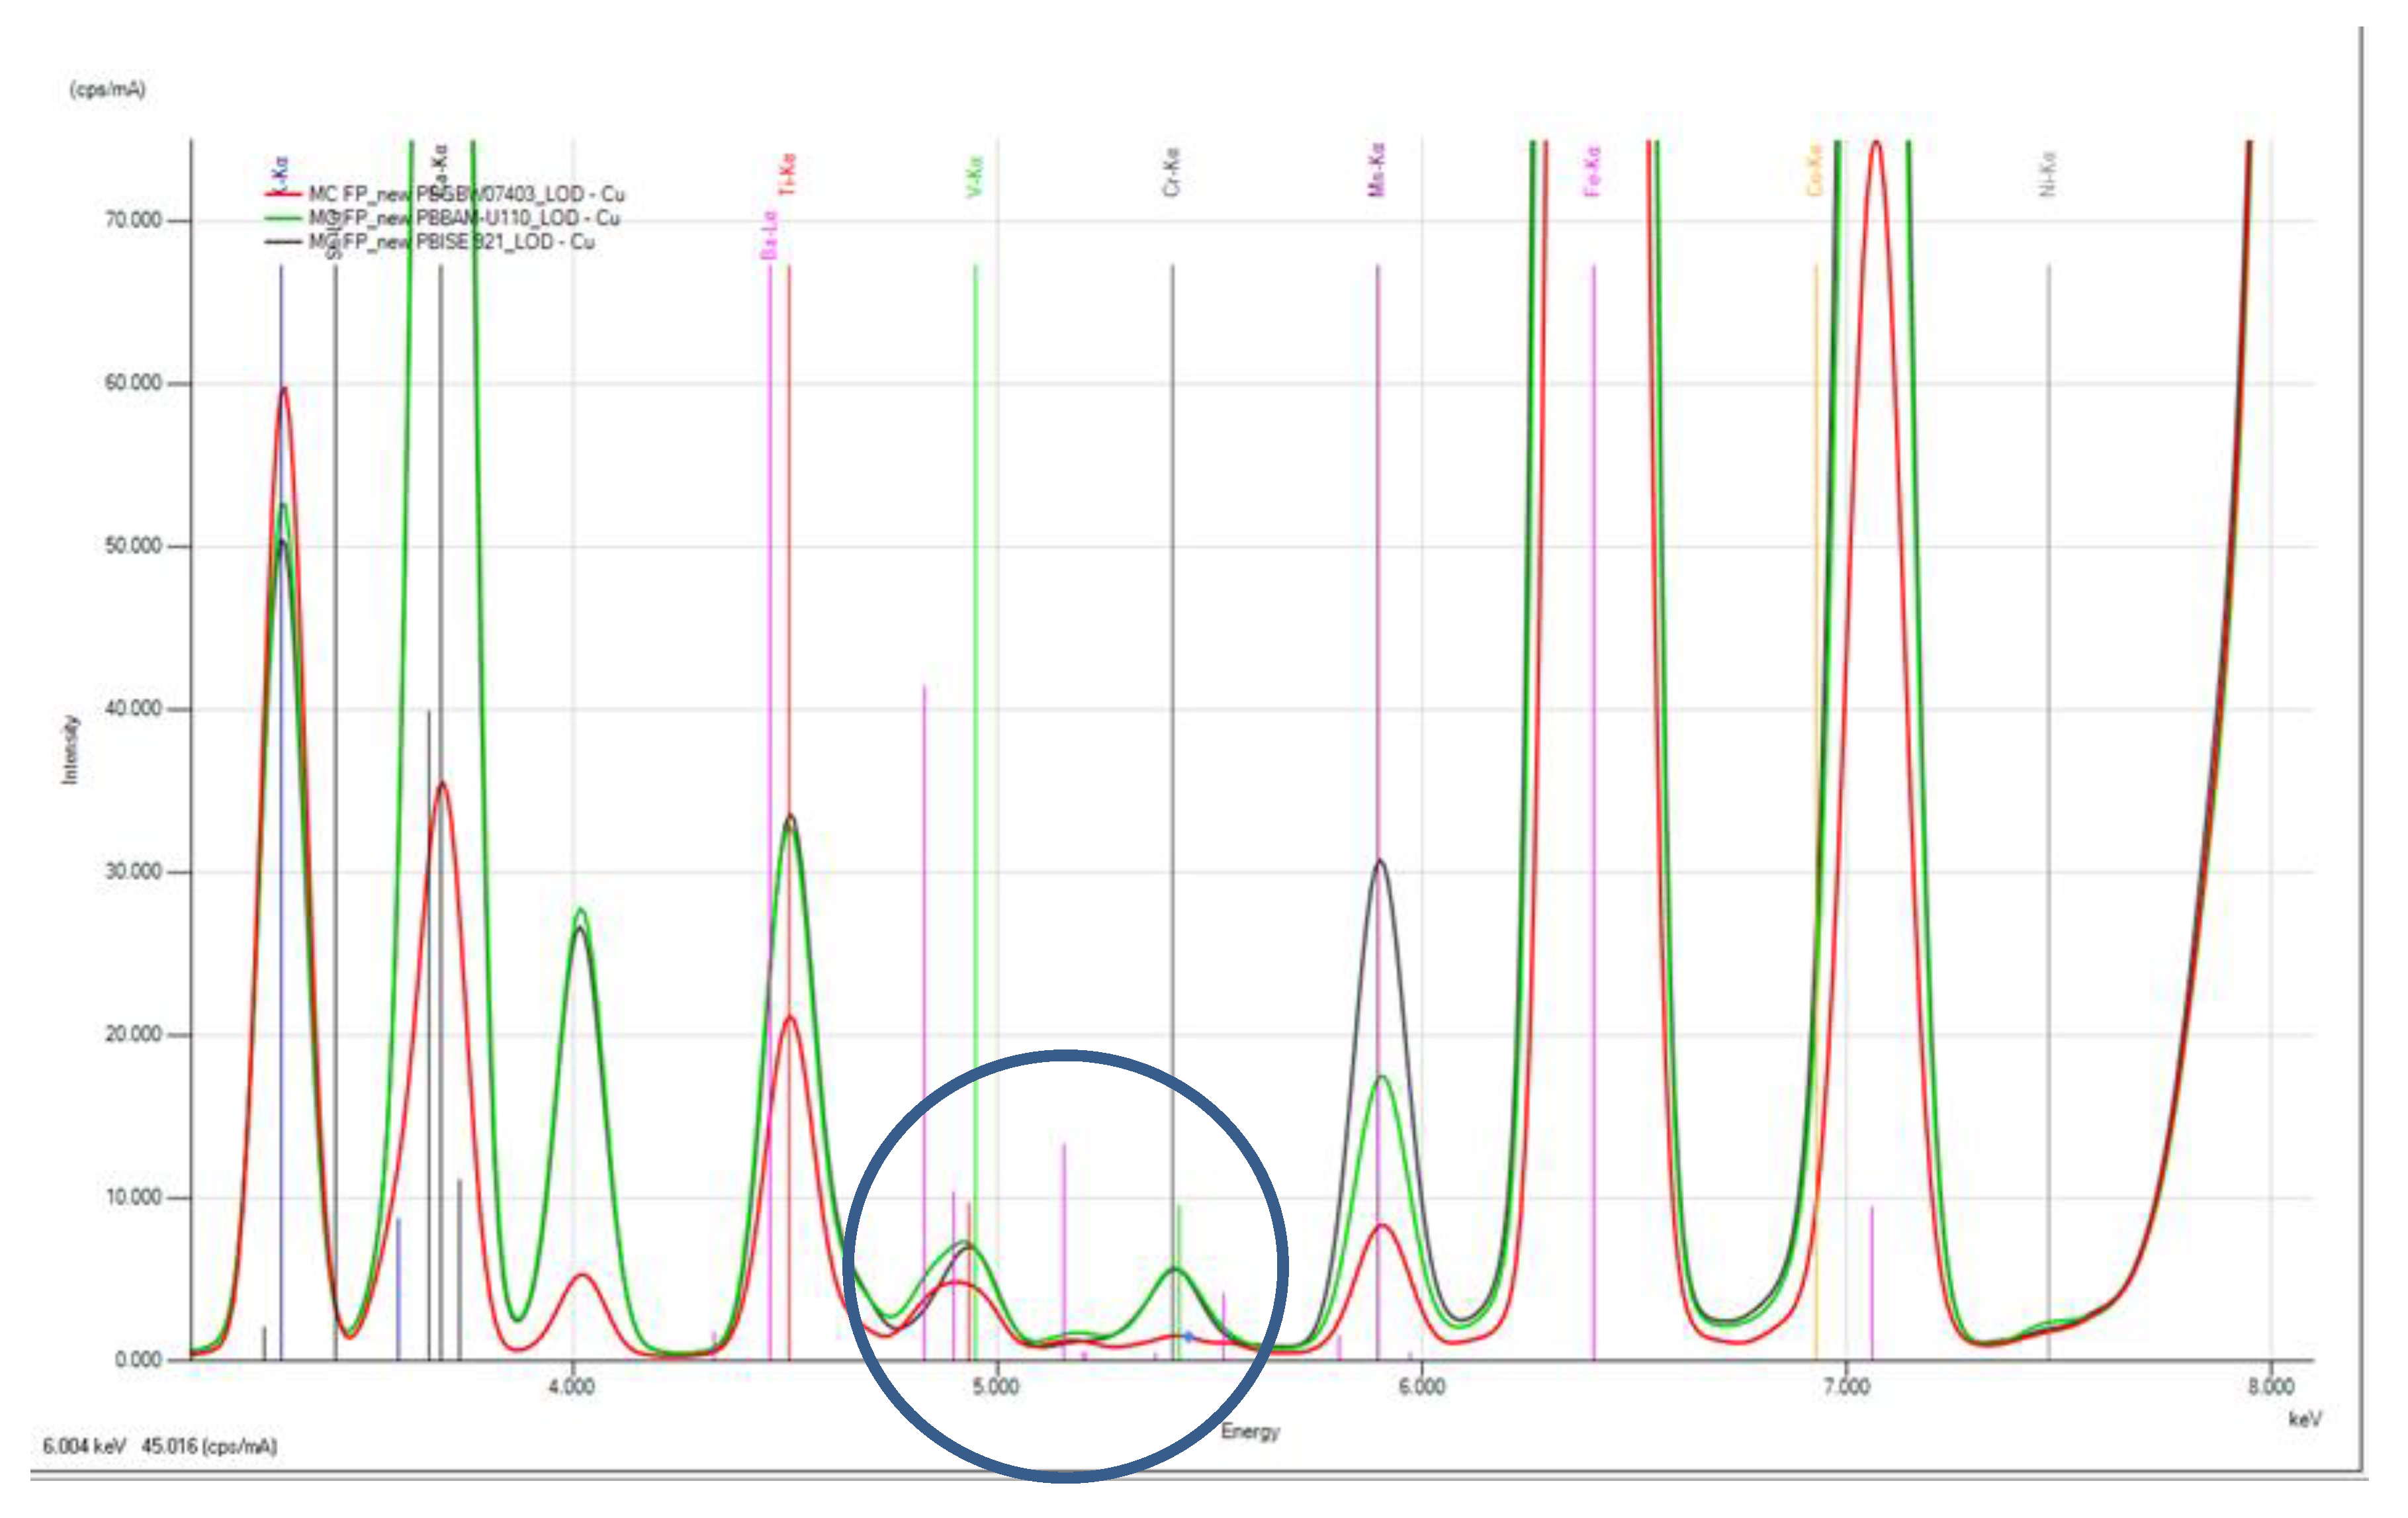The image size is (2408, 1518).
Task: Click the K-Ka element line label
Action: pyautogui.click(x=281, y=172)
